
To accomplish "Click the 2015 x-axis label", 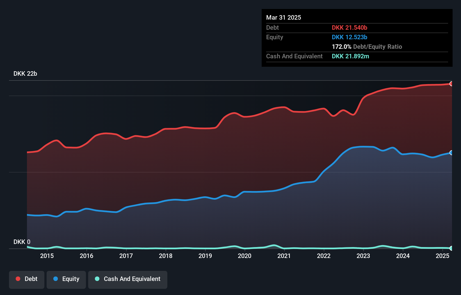I will pyautogui.click(x=47, y=256).
